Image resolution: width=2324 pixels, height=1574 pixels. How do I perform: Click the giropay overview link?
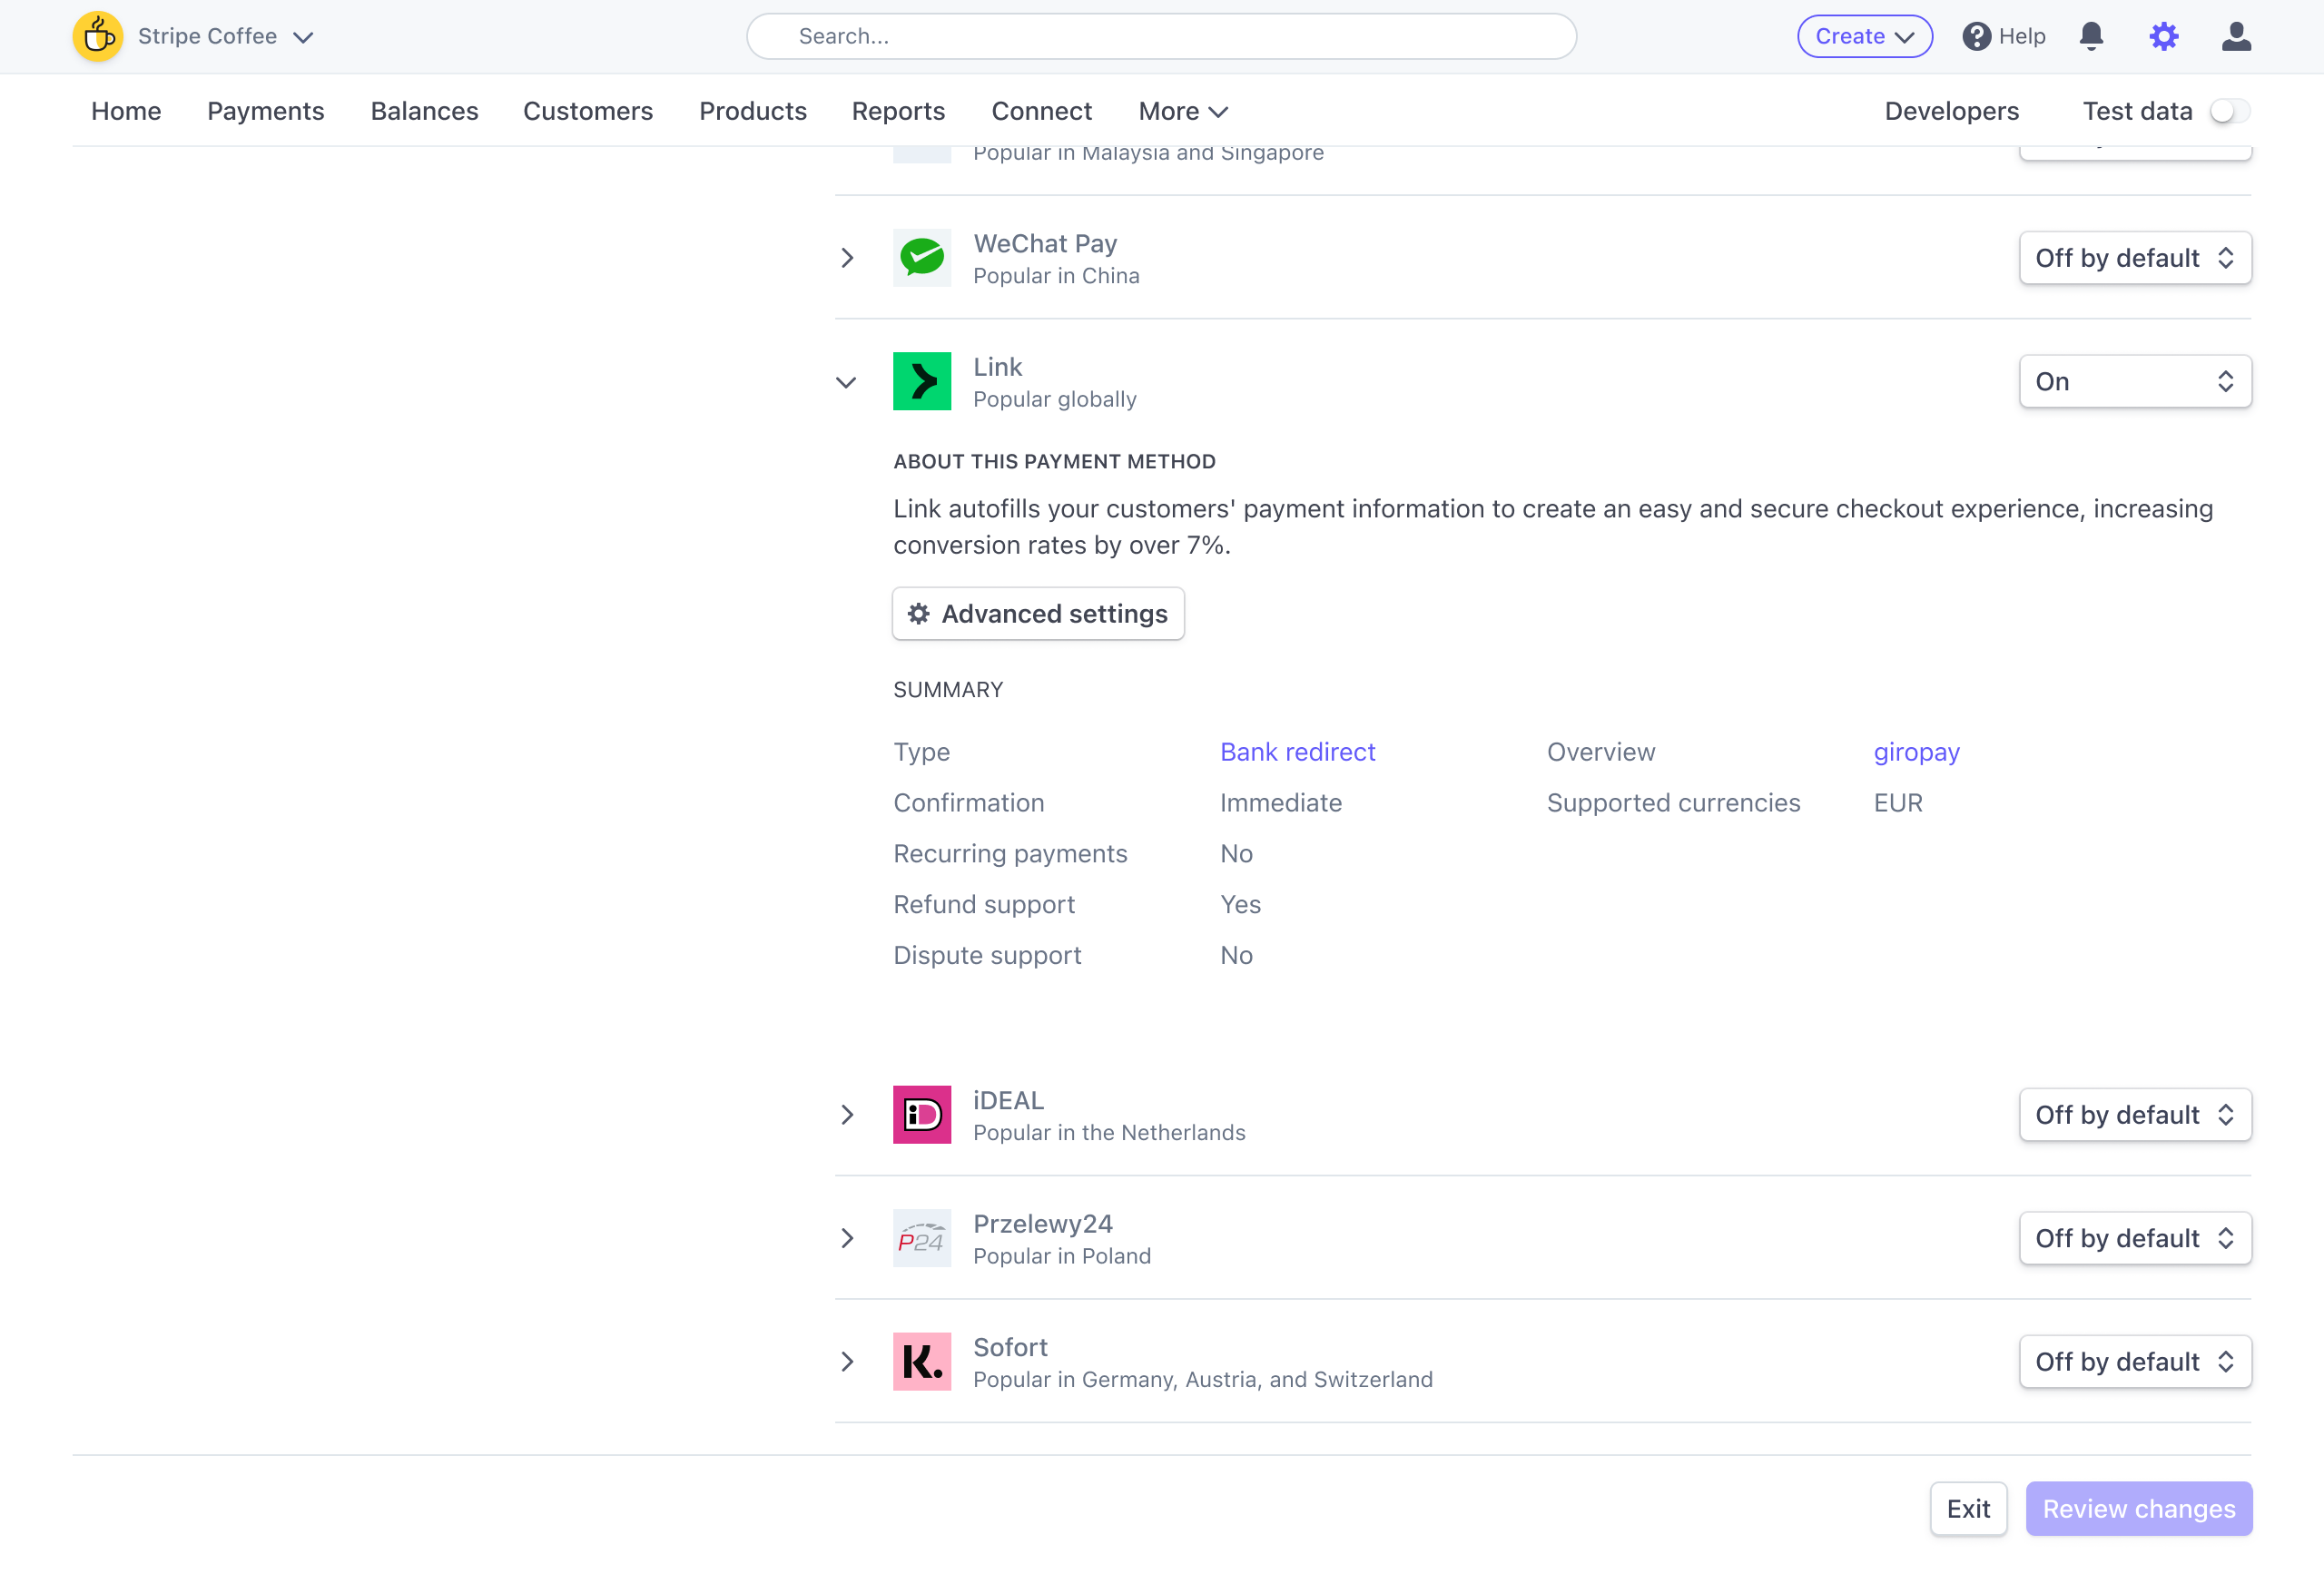point(1916,750)
